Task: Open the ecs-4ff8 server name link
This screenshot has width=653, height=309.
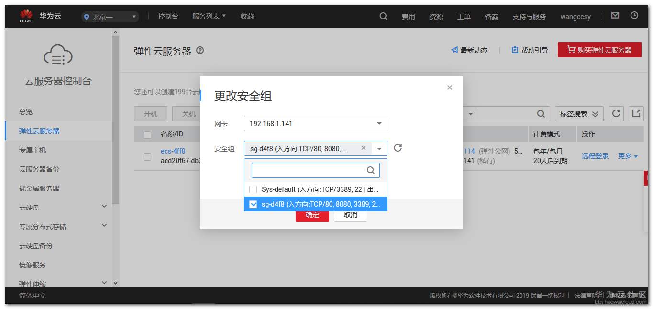Action: (x=173, y=151)
